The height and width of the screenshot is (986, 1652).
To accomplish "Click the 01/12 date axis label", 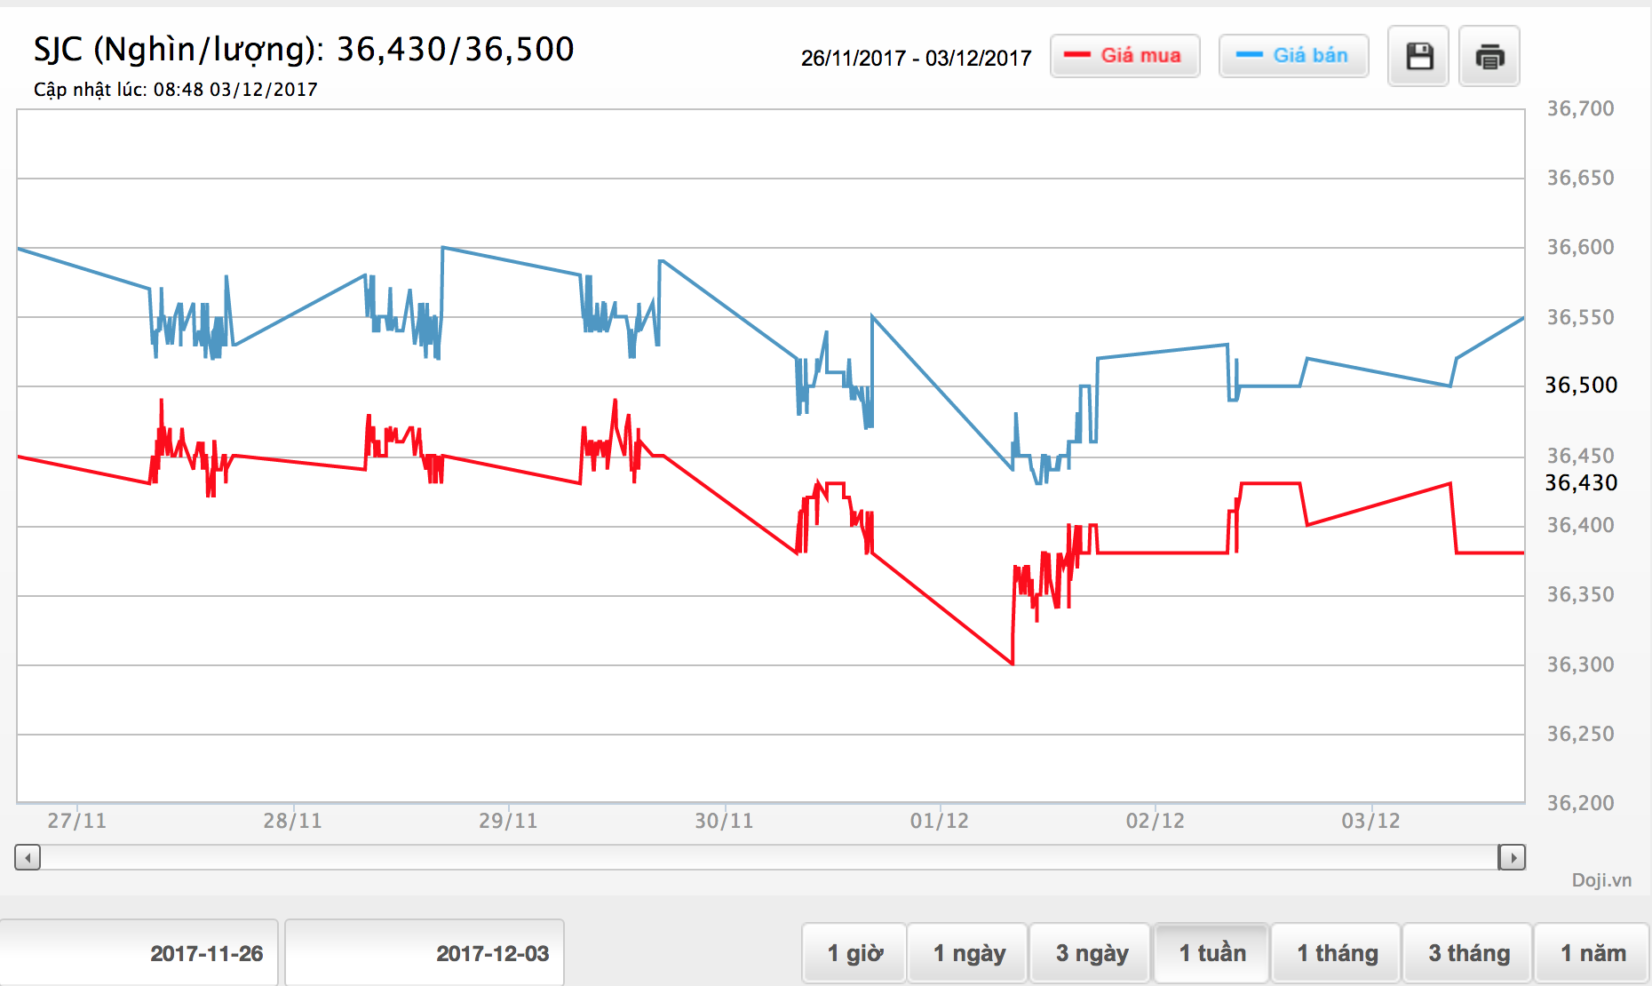I will tap(940, 821).
